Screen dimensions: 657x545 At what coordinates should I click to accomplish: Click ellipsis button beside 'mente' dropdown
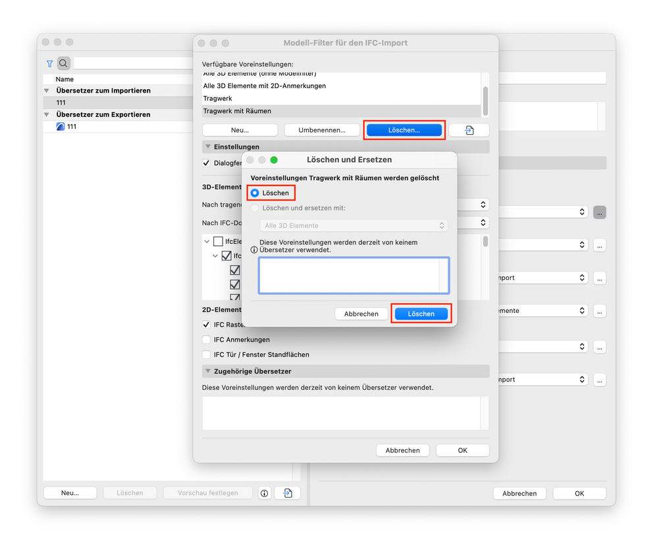tap(600, 311)
